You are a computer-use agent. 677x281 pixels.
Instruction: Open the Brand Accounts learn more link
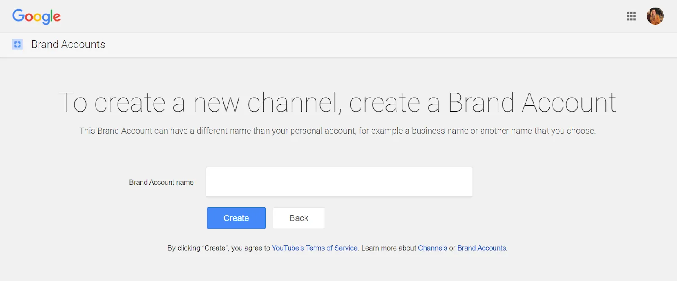click(482, 248)
